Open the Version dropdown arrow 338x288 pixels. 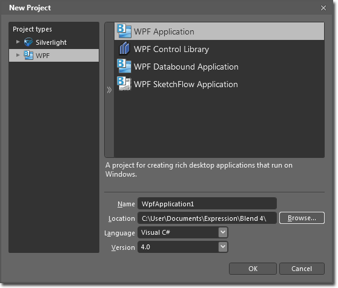point(223,247)
